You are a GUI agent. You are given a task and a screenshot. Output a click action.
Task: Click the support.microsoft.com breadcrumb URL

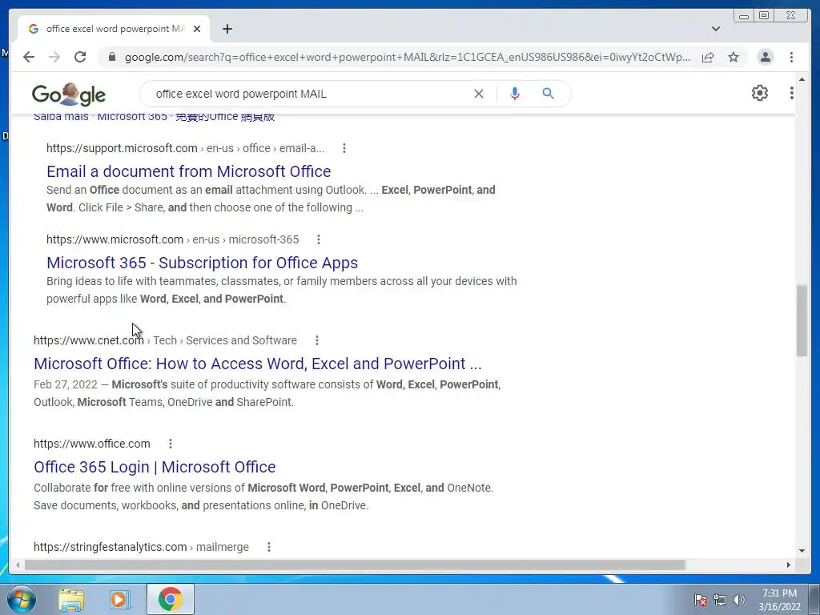(185, 148)
